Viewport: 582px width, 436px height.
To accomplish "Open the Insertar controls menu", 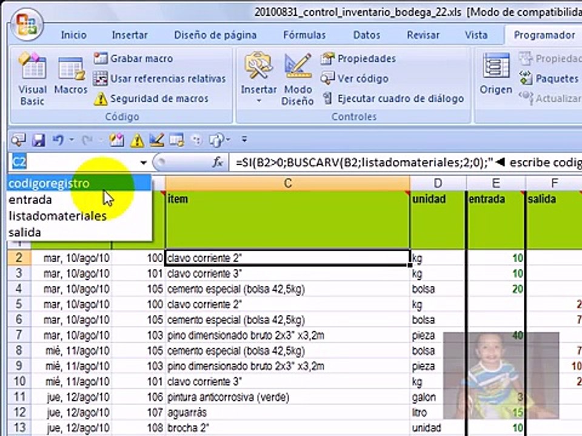I will pyautogui.click(x=259, y=78).
